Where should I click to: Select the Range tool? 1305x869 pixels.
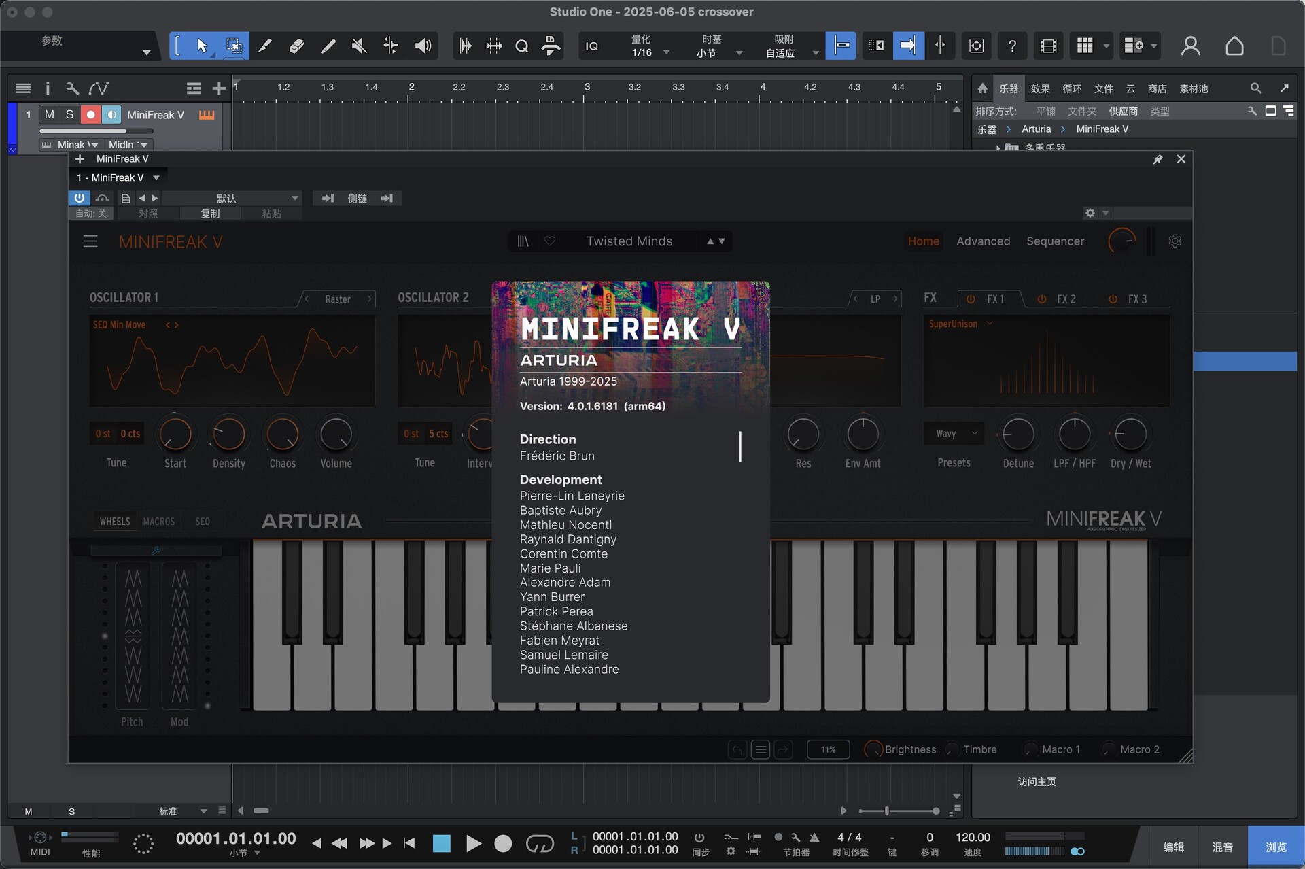[x=234, y=46]
